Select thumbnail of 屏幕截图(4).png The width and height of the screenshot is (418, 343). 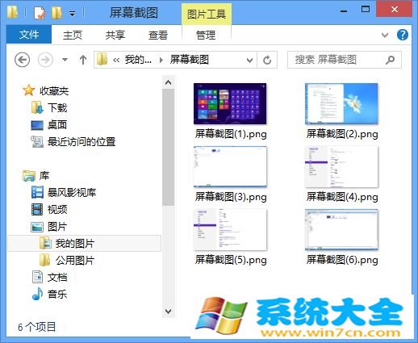[341, 167]
